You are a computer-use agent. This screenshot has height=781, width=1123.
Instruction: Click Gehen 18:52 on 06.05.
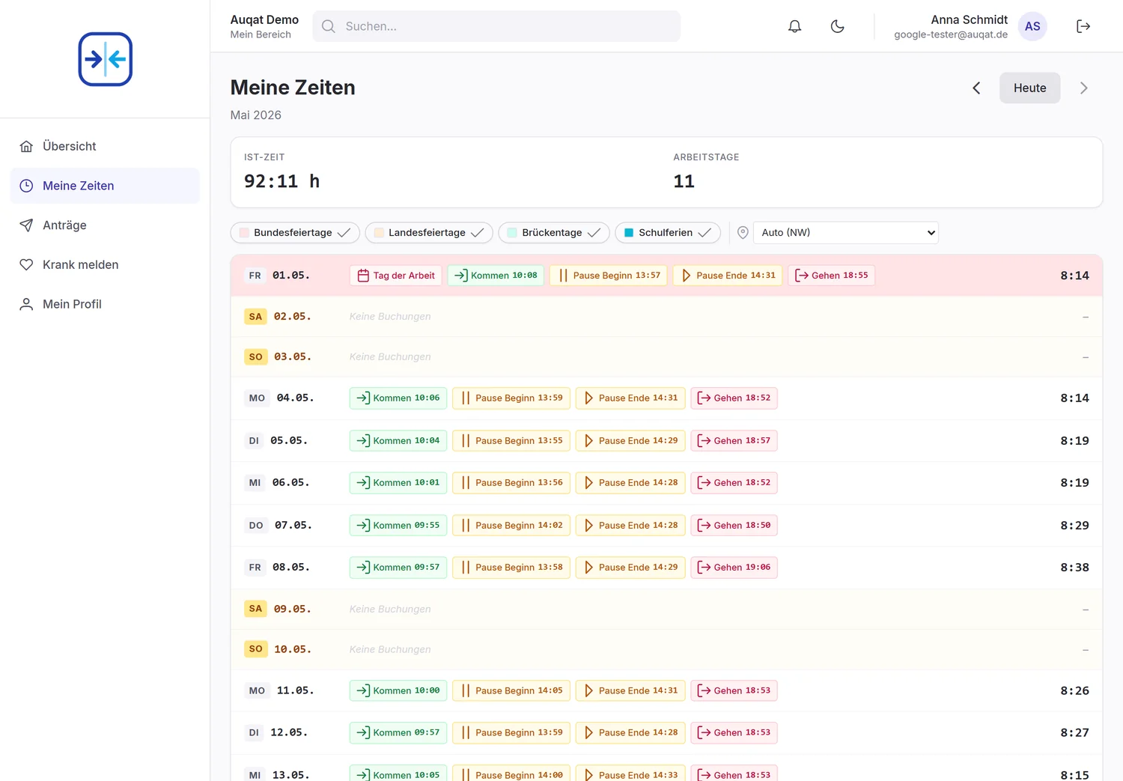[734, 482]
